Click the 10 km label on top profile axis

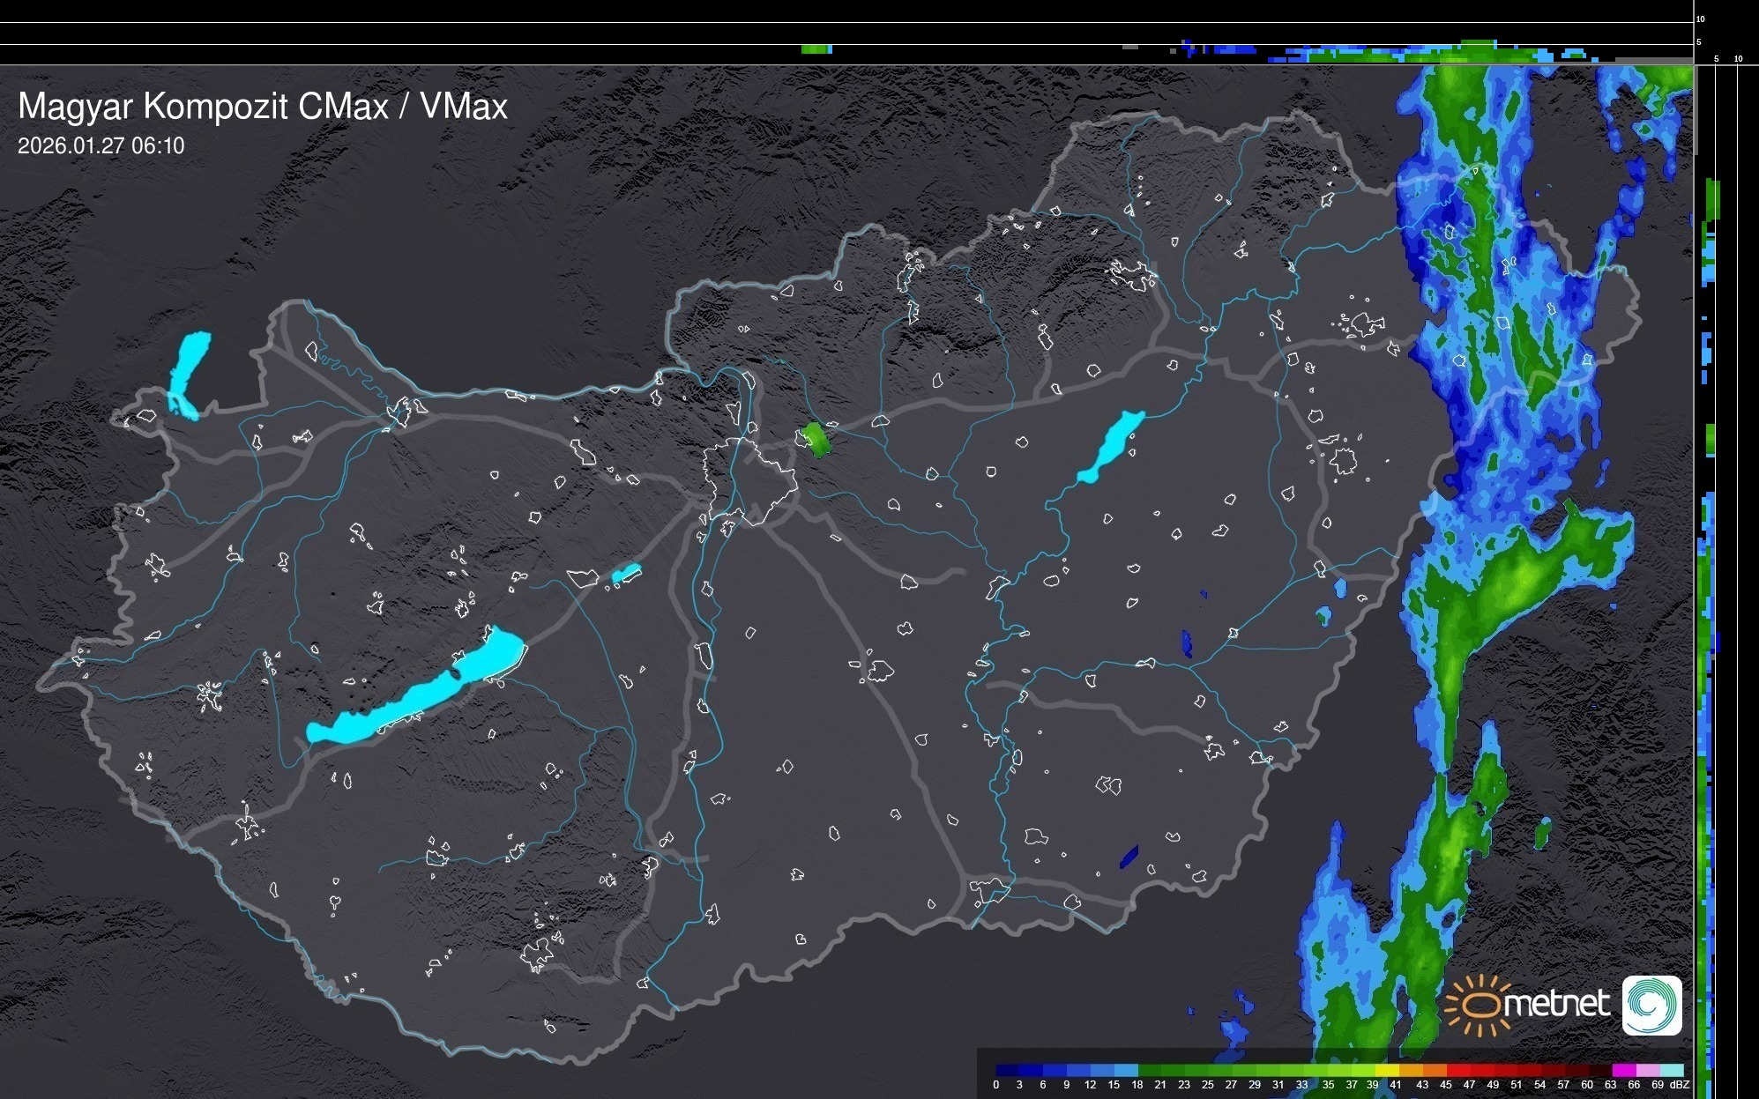pos(1701,19)
